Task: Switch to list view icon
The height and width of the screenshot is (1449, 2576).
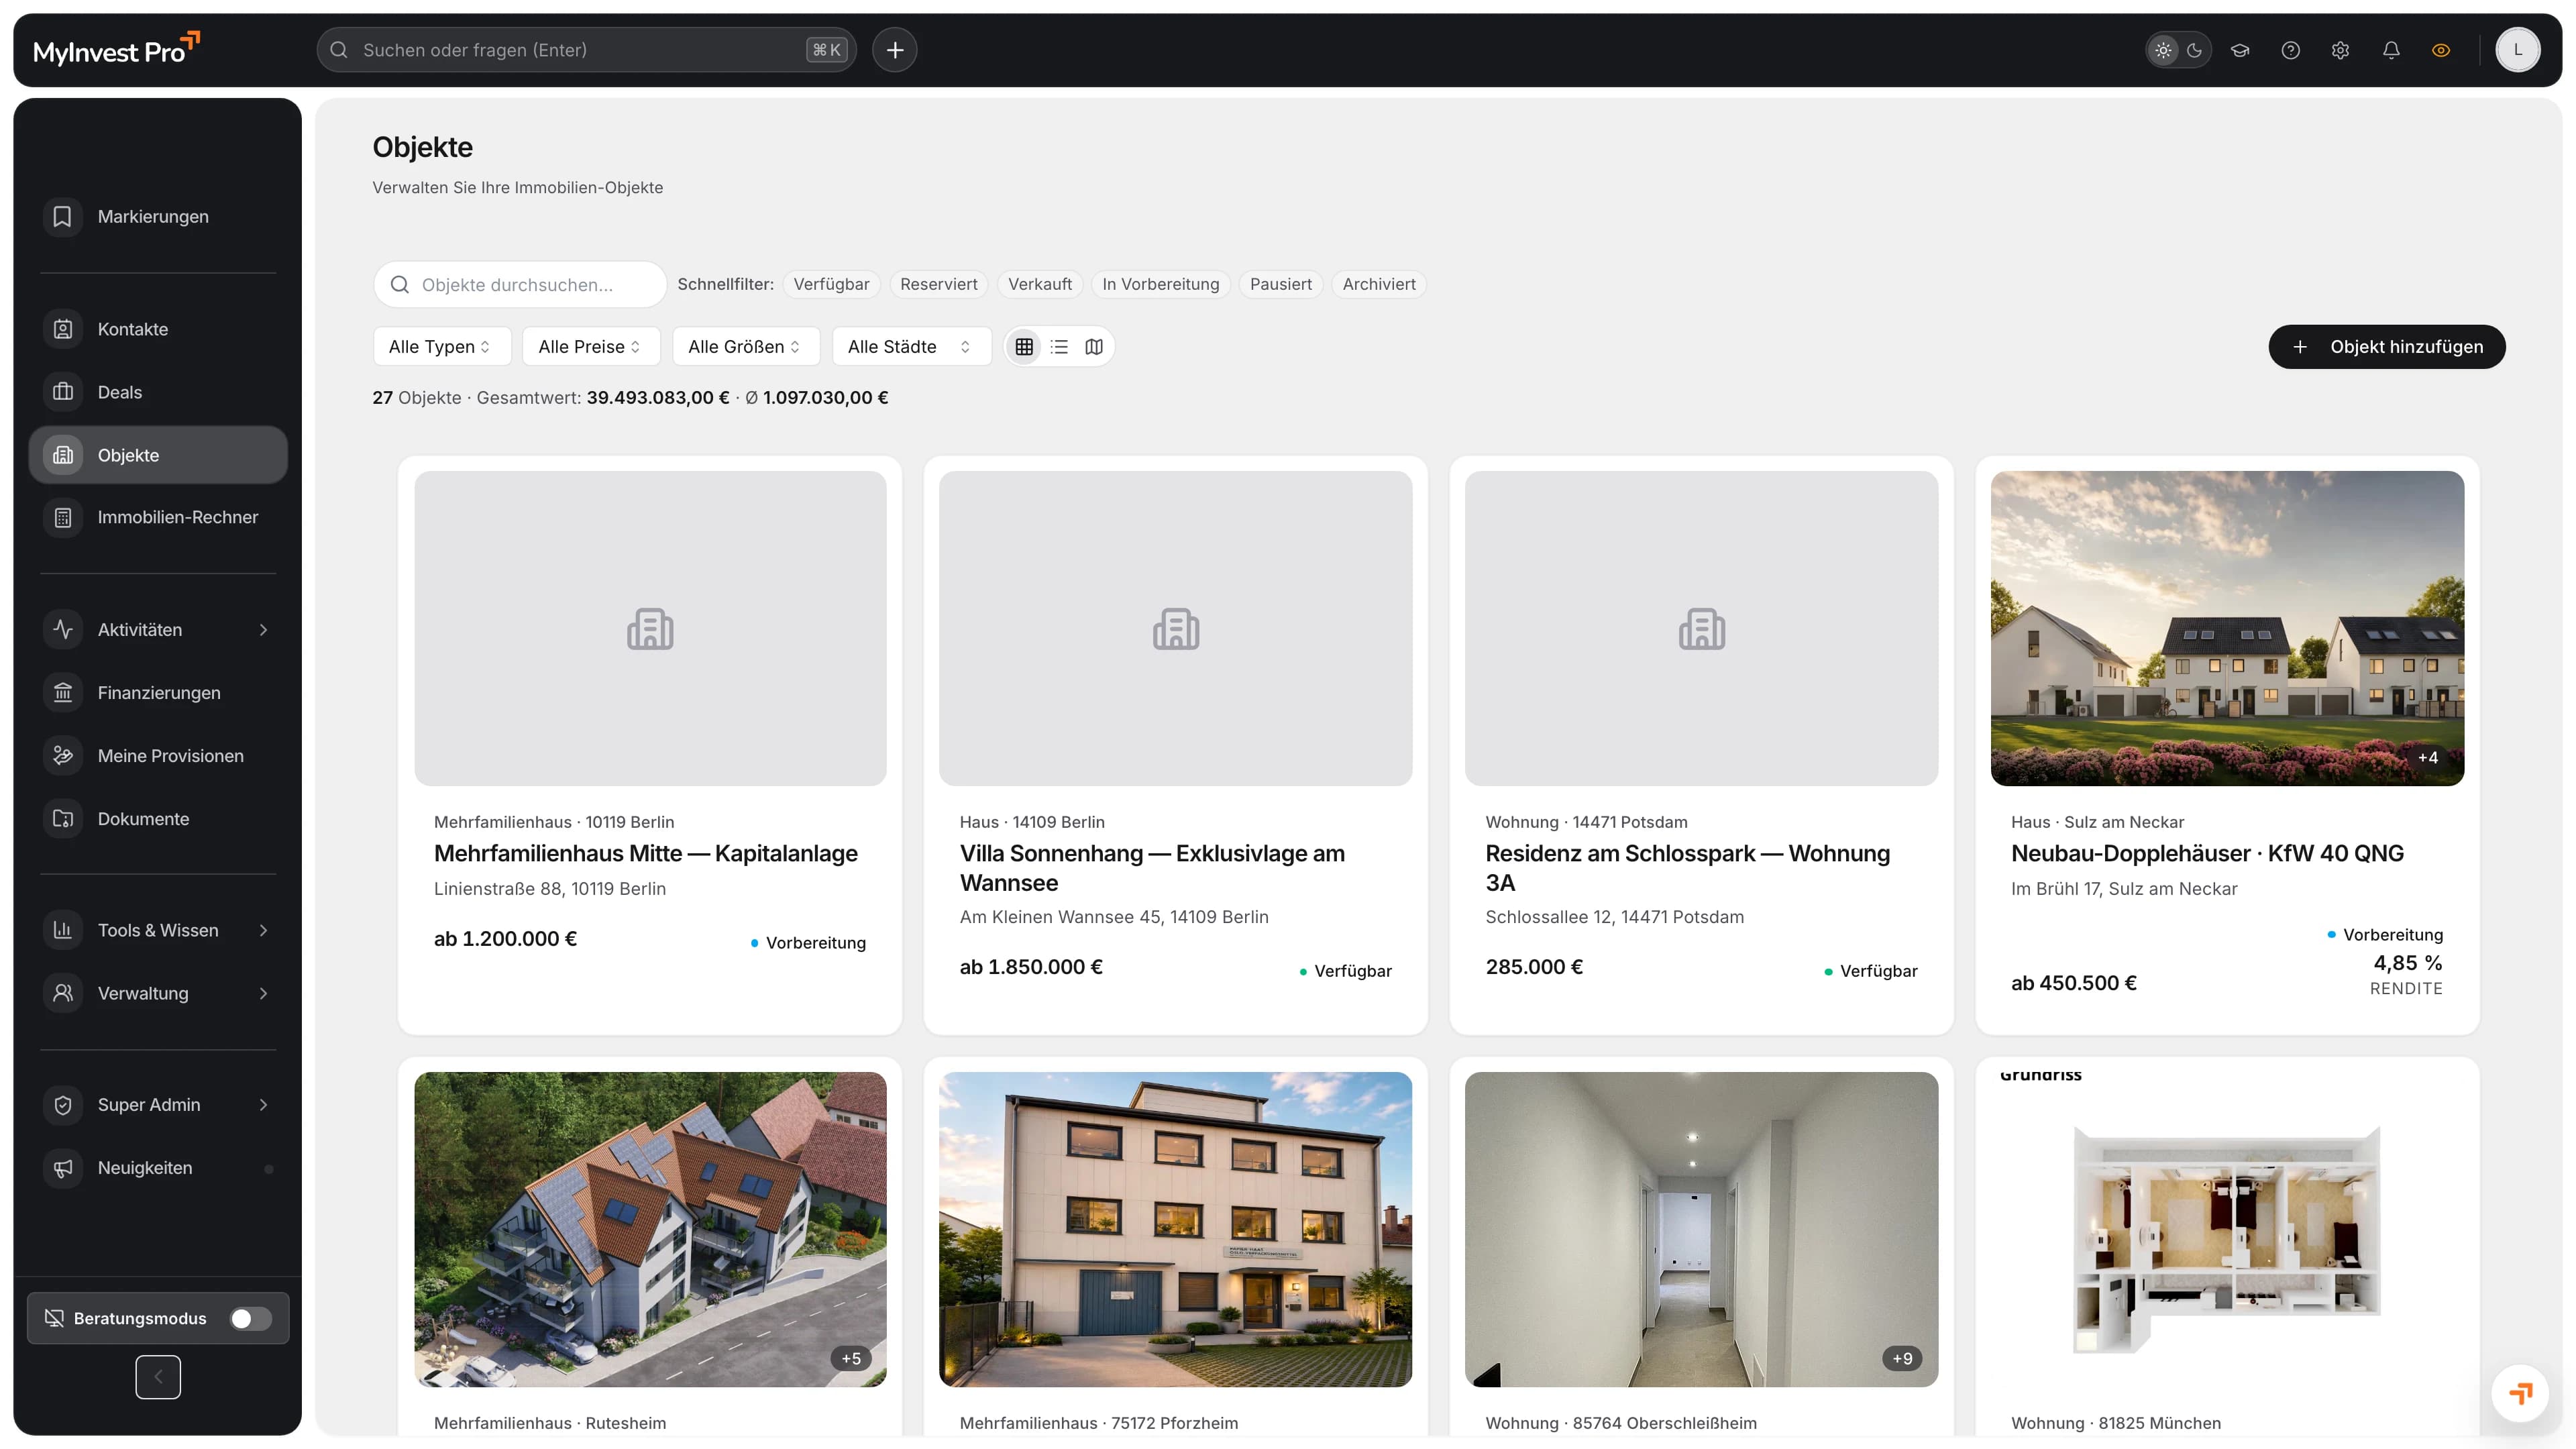Action: (x=1059, y=347)
